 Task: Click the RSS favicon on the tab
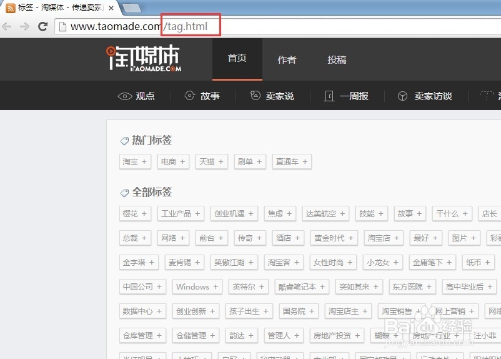tap(11, 8)
